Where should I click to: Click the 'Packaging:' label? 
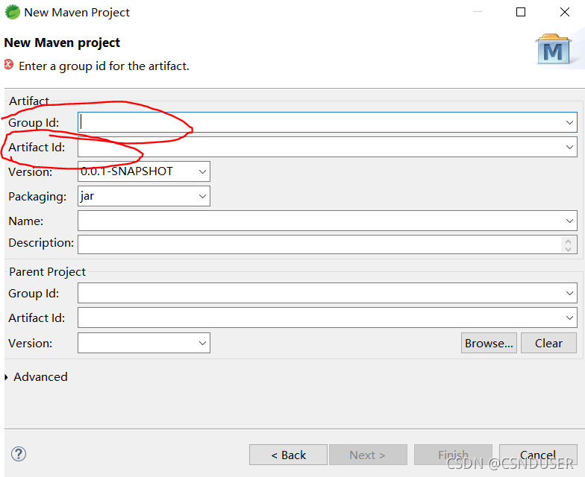pos(37,197)
